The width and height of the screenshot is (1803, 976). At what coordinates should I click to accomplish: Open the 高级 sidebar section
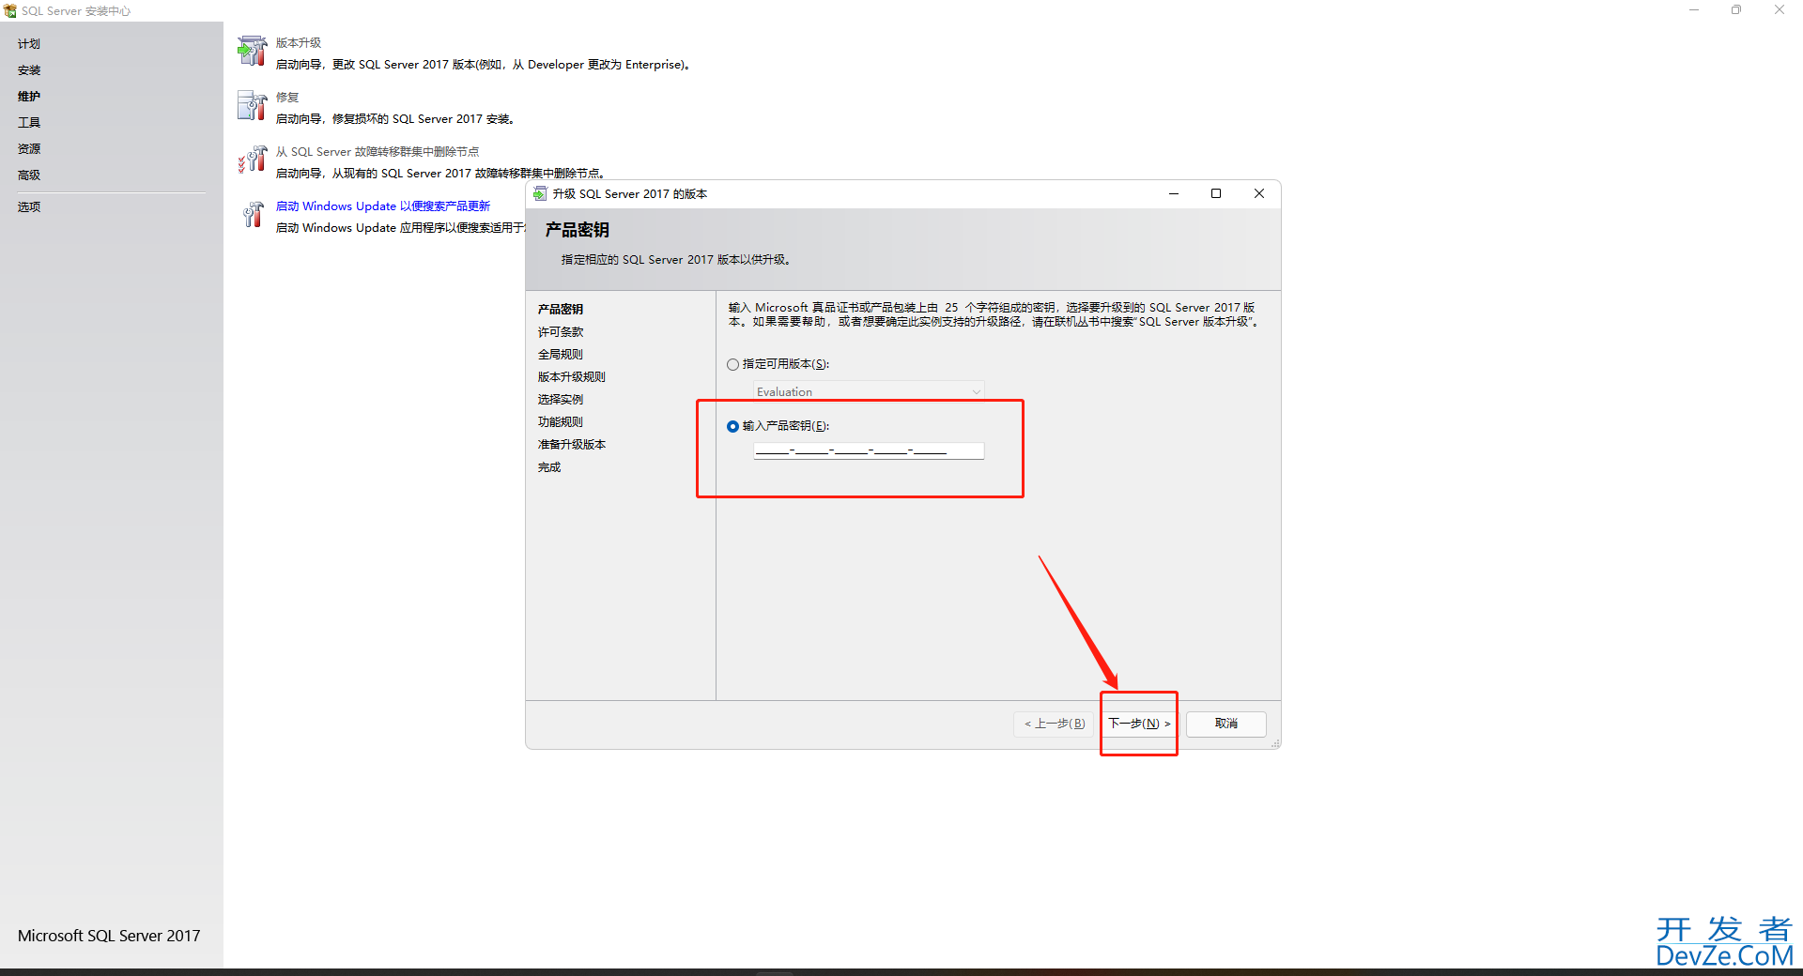(29, 175)
